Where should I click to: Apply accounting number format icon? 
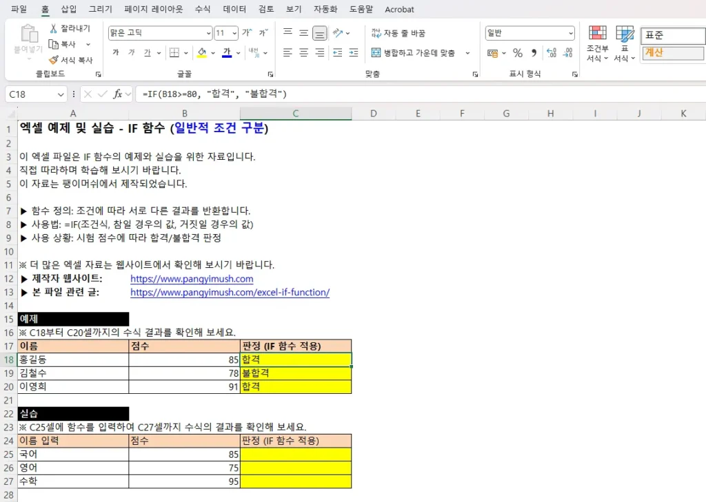pos(492,53)
